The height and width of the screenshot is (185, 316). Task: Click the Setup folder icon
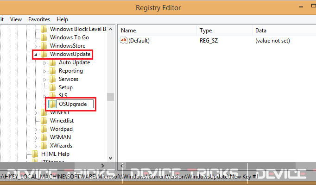point(53,87)
